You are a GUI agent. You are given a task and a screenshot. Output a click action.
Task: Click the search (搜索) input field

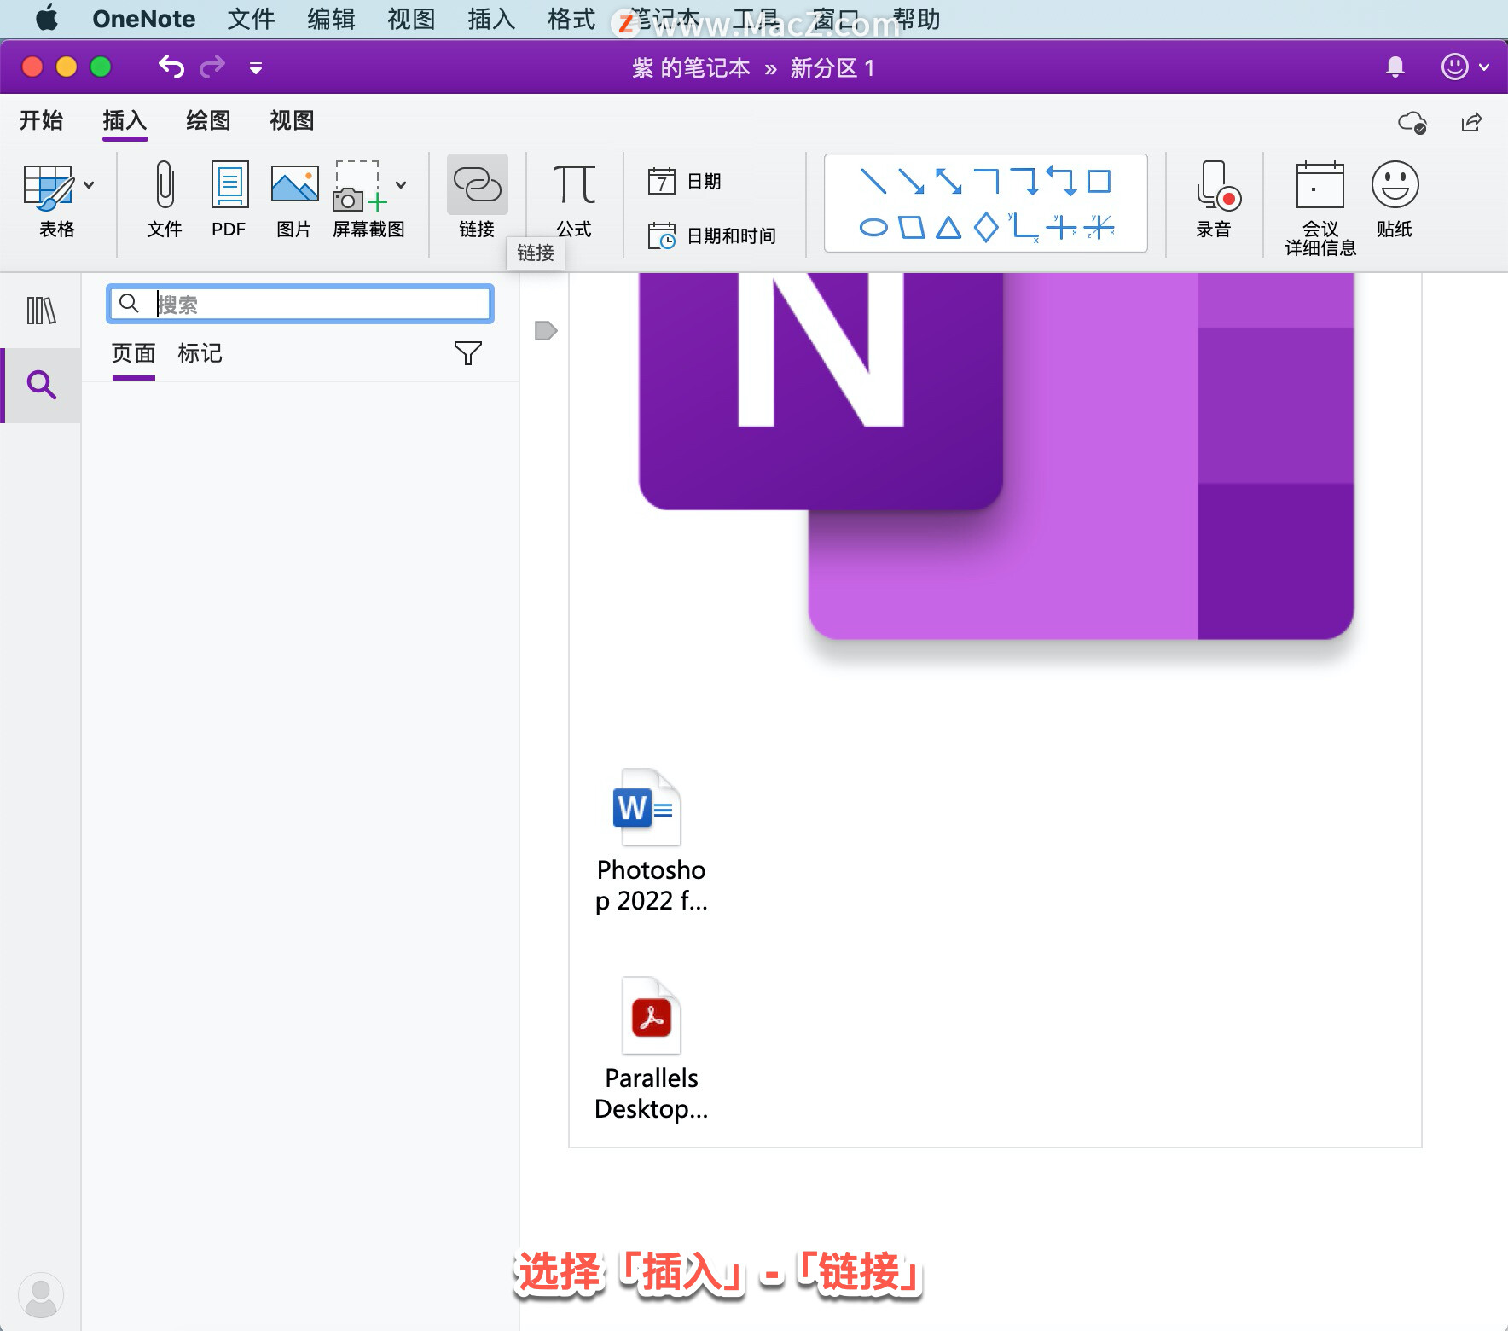[x=300, y=304]
